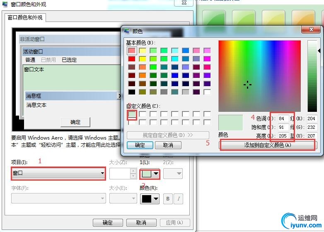The width and height of the screenshot is (324, 232).
Task: Click the 颜色 preview color box
Action: pos(231,123)
